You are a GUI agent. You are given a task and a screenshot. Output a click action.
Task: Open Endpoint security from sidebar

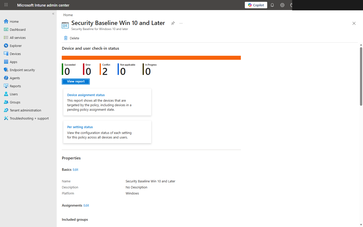(22, 70)
